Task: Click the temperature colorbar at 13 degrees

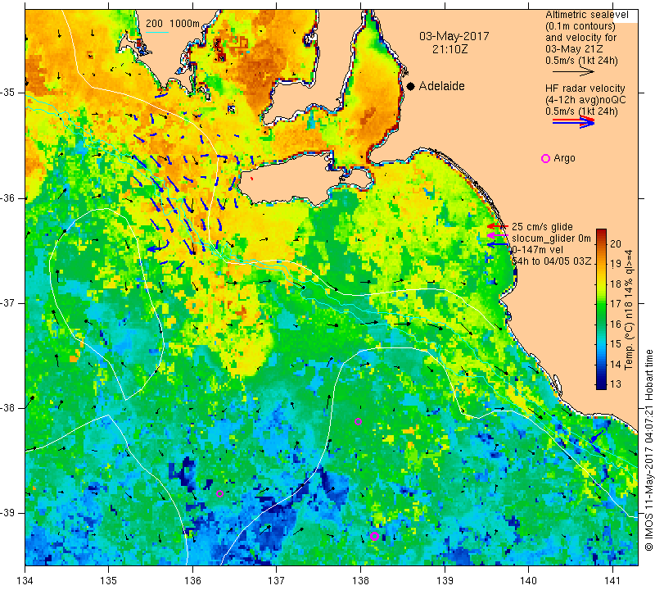Action: coord(601,383)
